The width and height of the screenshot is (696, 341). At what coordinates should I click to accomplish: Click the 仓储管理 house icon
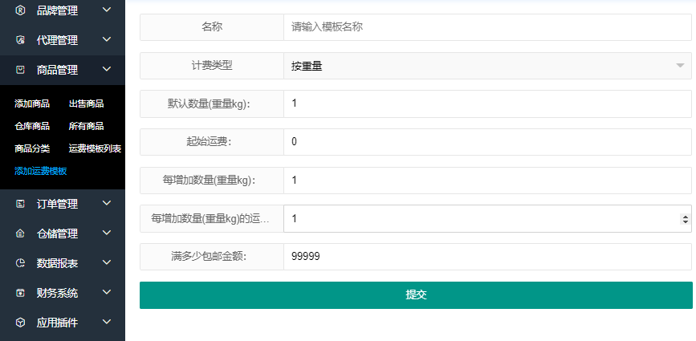tap(21, 233)
